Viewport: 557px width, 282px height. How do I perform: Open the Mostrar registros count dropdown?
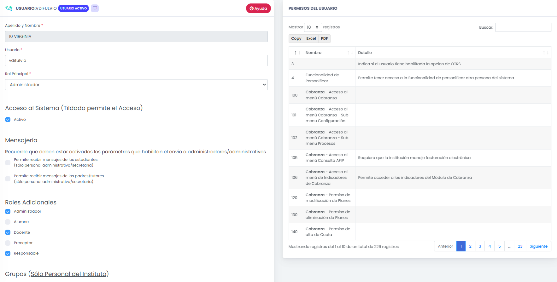coord(313,27)
